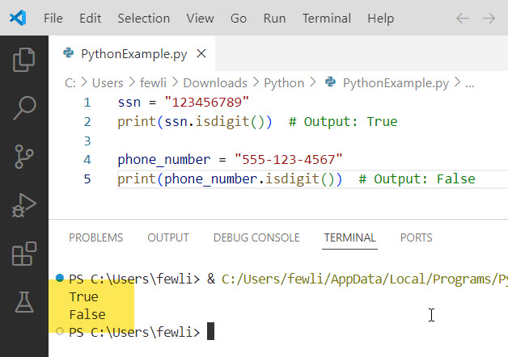
Task: Click line number 3 in gutter
Action: click(87, 141)
